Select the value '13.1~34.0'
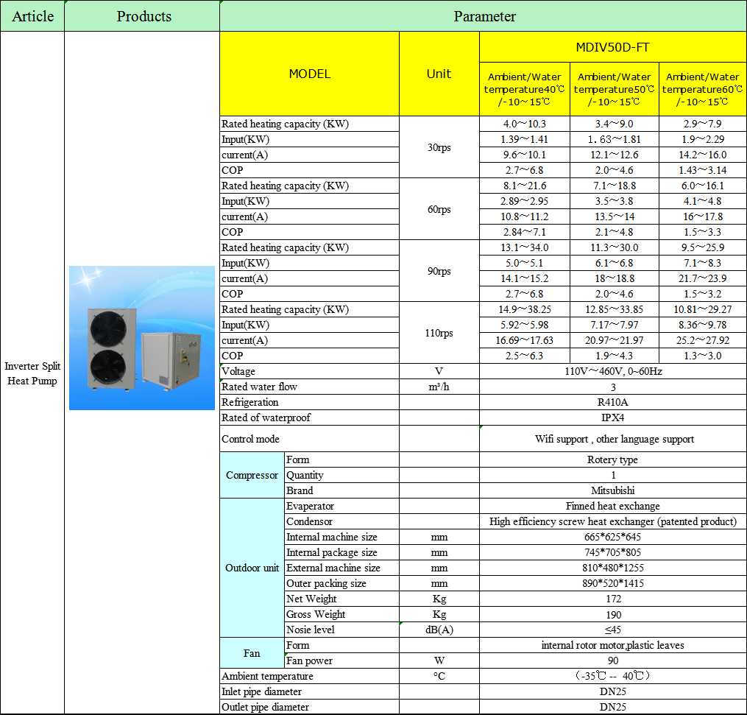Image resolution: width=747 pixels, height=715 pixels. click(x=525, y=247)
